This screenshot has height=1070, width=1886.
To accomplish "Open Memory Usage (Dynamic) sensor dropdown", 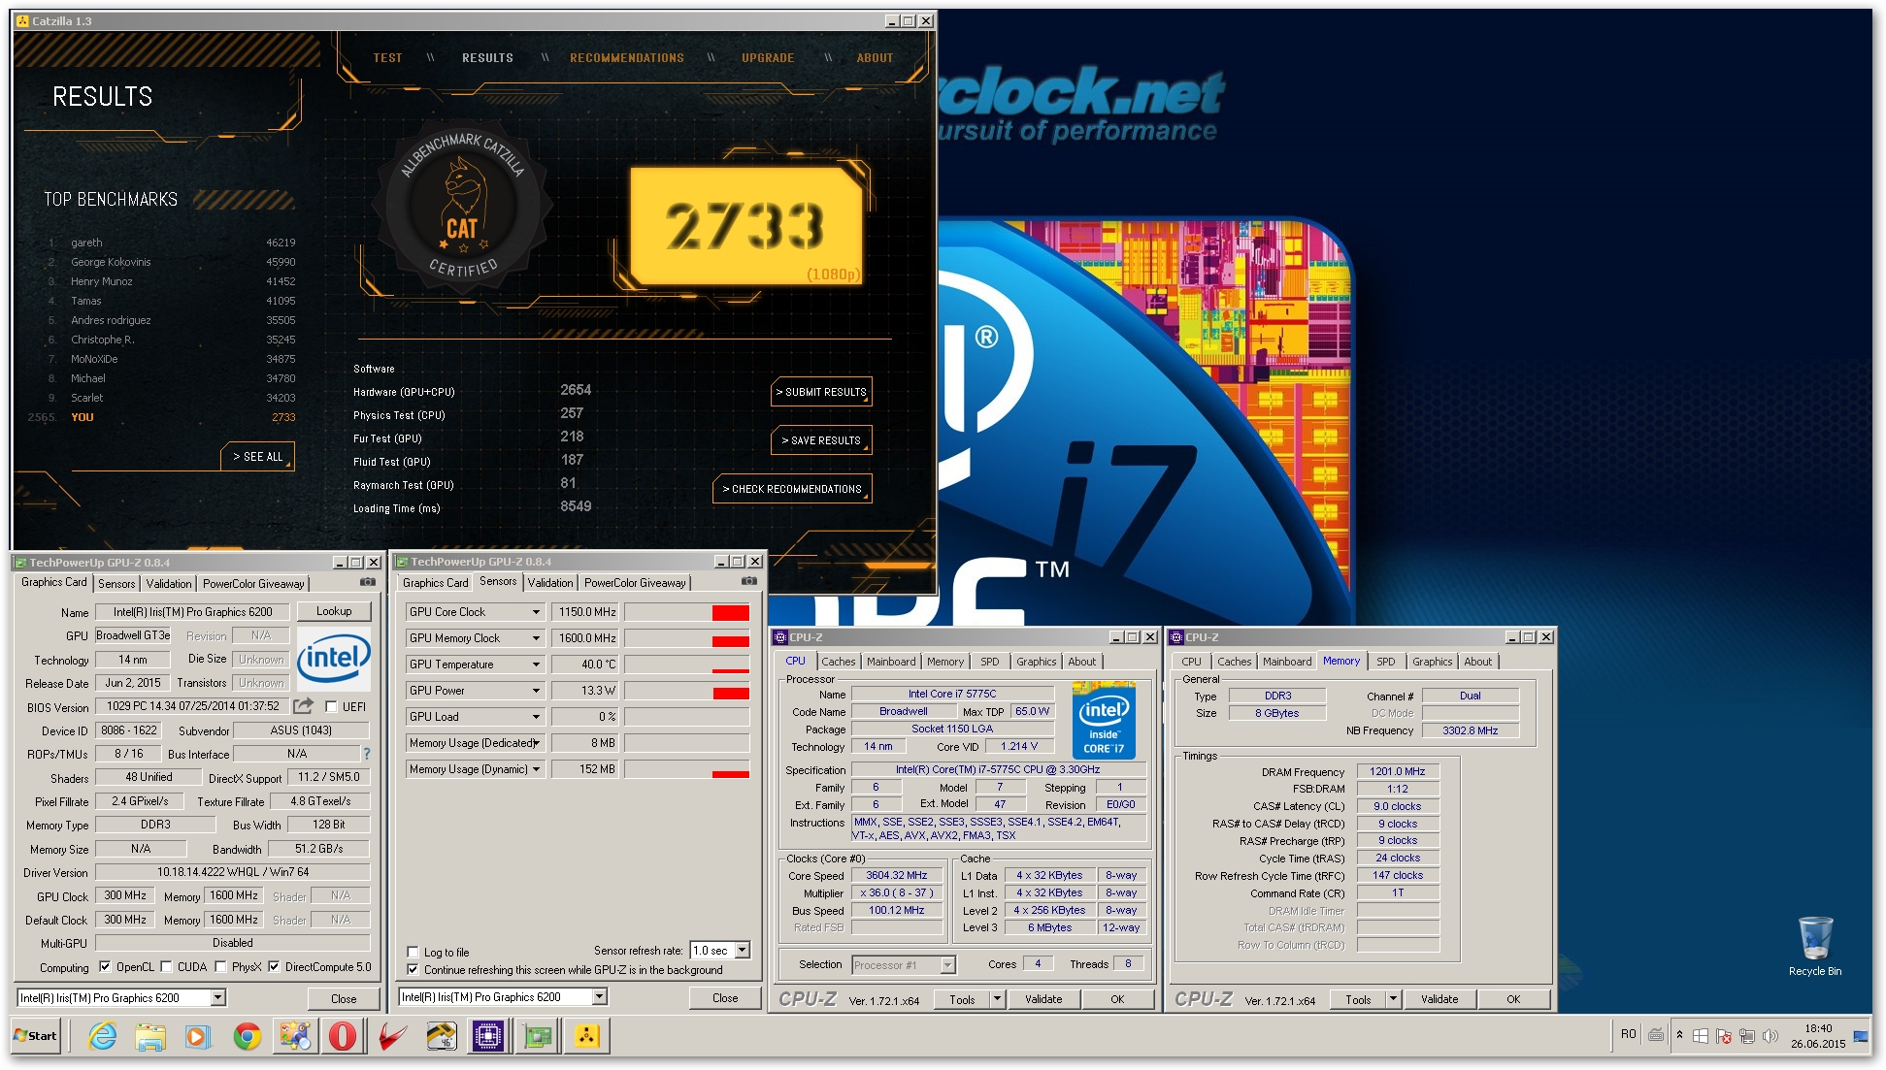I will (536, 769).
